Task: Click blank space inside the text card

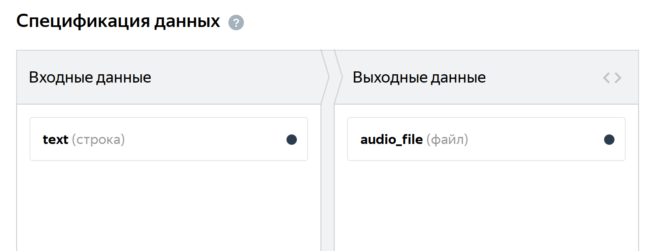Action: click(x=206, y=139)
